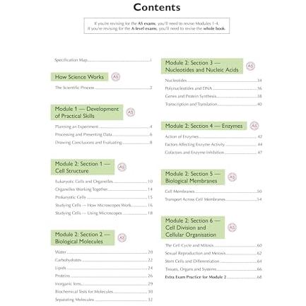The height and width of the screenshot is (306, 306).
Task: Open Transcription and Translation entry
Action: click(x=213, y=104)
